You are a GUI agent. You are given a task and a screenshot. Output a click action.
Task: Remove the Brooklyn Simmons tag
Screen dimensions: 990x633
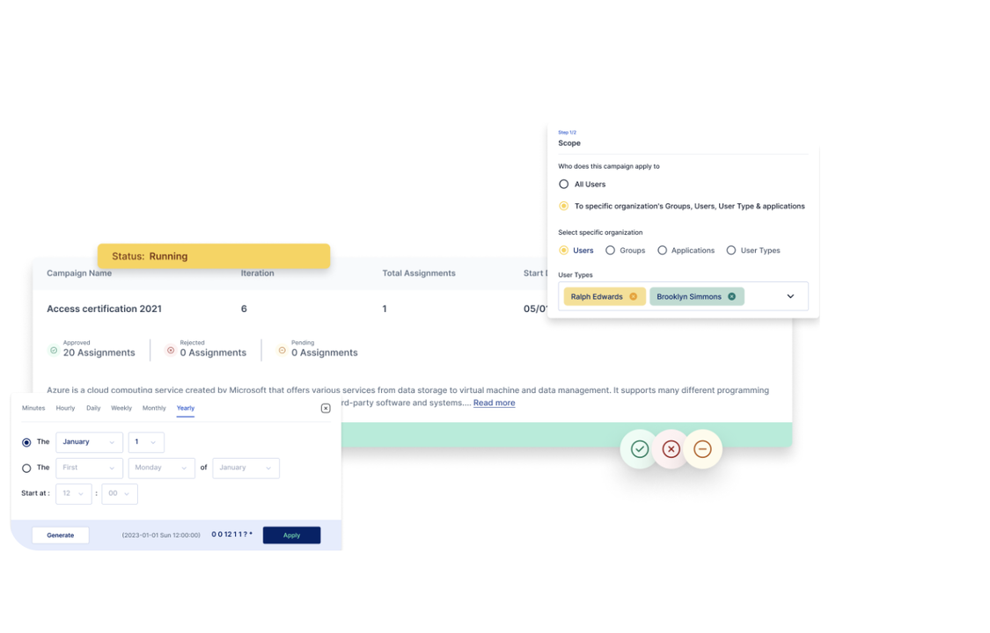tap(732, 296)
